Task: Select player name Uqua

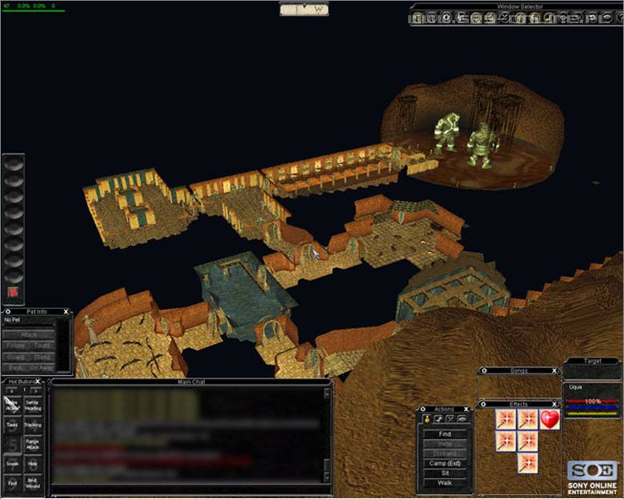Action: (575, 387)
